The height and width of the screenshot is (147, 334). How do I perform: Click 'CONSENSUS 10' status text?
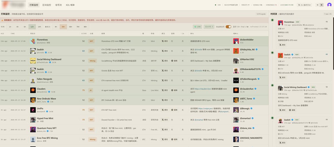(271, 5)
